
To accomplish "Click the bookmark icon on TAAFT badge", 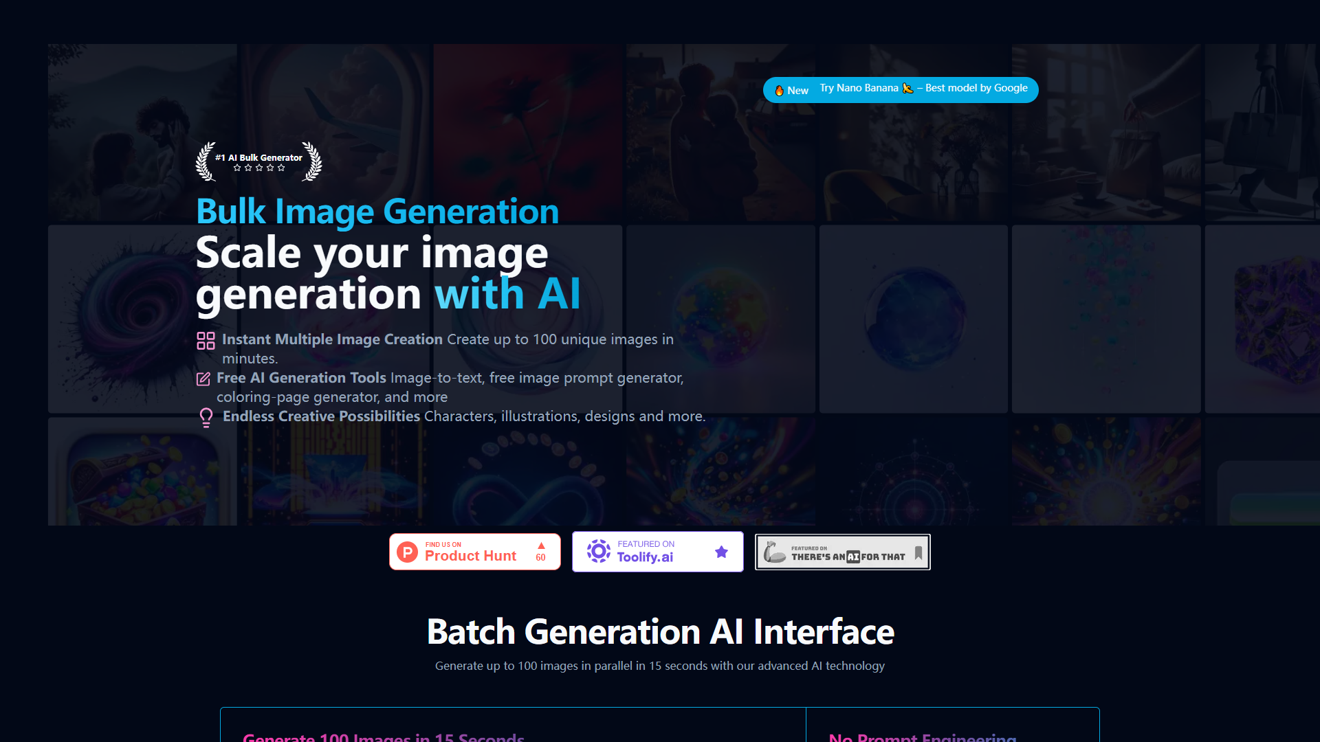I will pyautogui.click(x=918, y=553).
